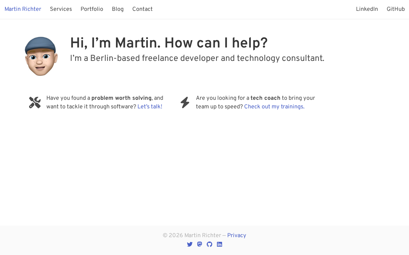Click the lightning bolt icon
Image resolution: width=409 pixels, height=255 pixels.
tap(185, 103)
